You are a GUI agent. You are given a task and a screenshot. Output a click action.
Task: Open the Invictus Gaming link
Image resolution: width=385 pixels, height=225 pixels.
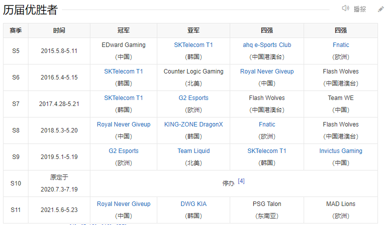click(x=341, y=151)
